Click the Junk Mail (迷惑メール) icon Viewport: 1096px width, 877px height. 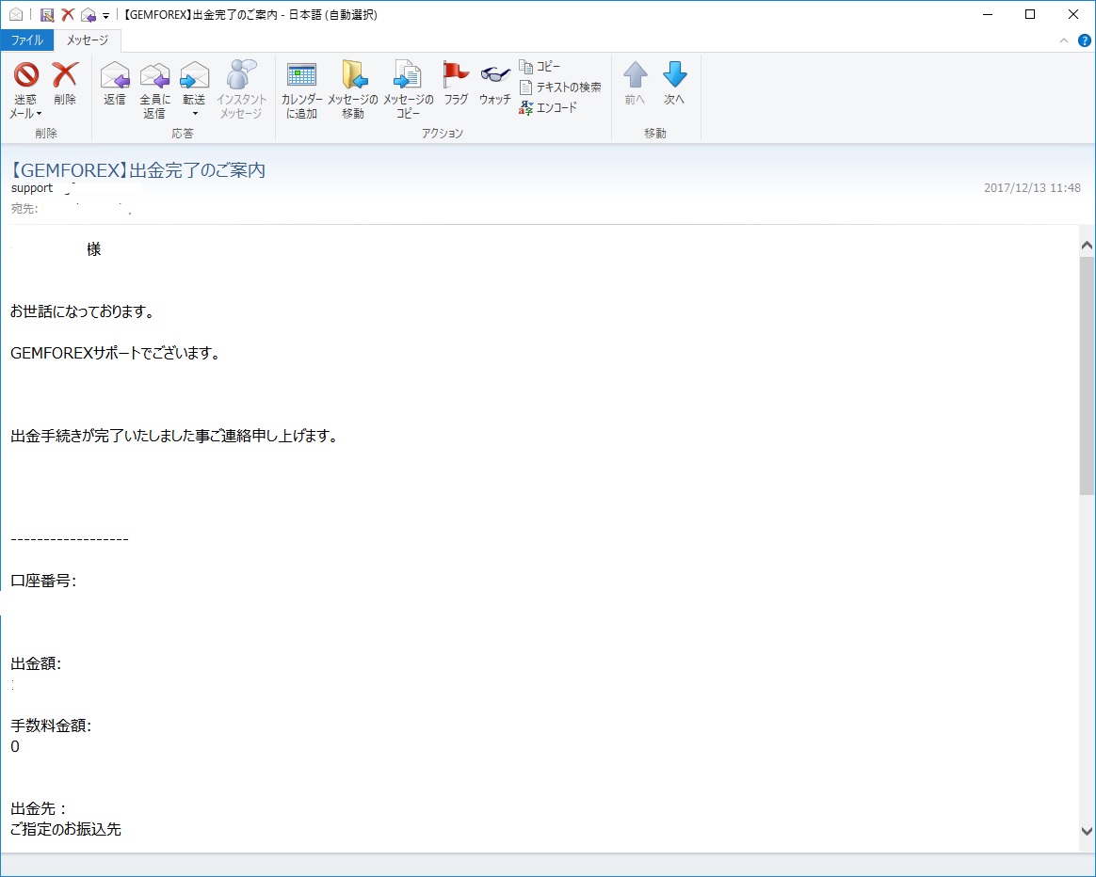25,74
